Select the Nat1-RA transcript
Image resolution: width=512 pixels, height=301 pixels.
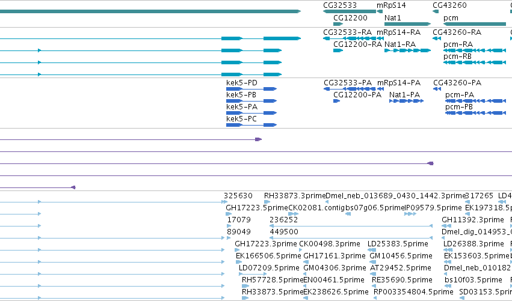[407, 50]
